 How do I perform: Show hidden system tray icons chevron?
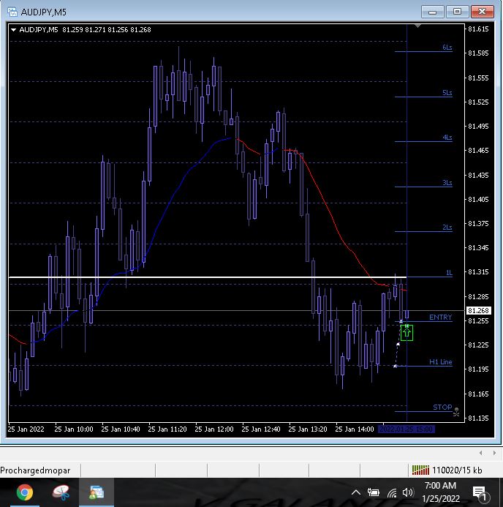coord(356,493)
